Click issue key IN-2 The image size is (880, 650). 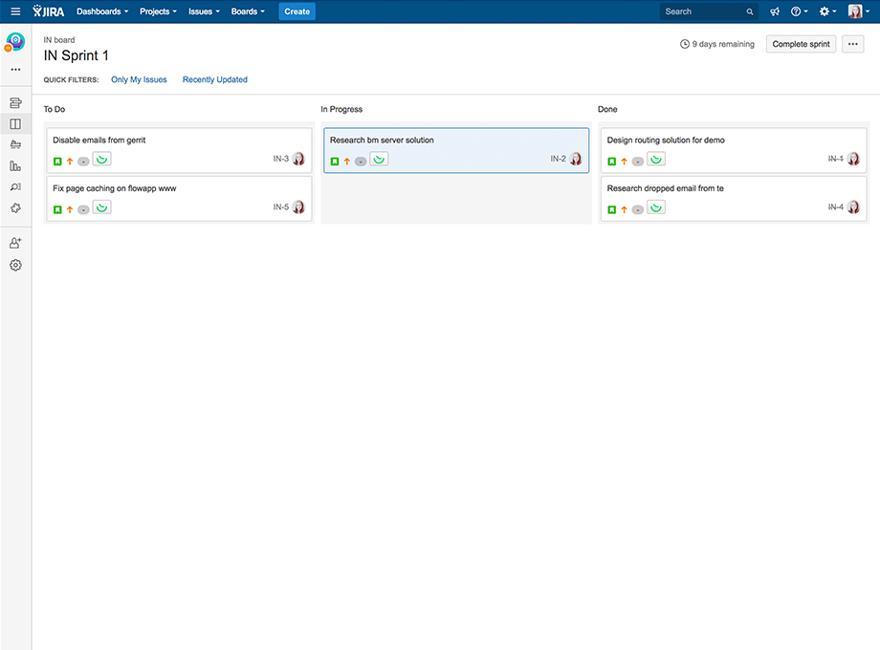click(x=558, y=159)
